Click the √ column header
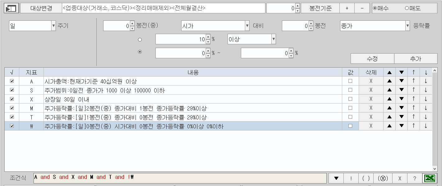442x186 pixels. click(x=12, y=72)
